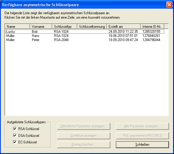The height and width of the screenshot is (154, 174).
Task: Click the Interne ID-Nr. column header
Action: [152, 27]
